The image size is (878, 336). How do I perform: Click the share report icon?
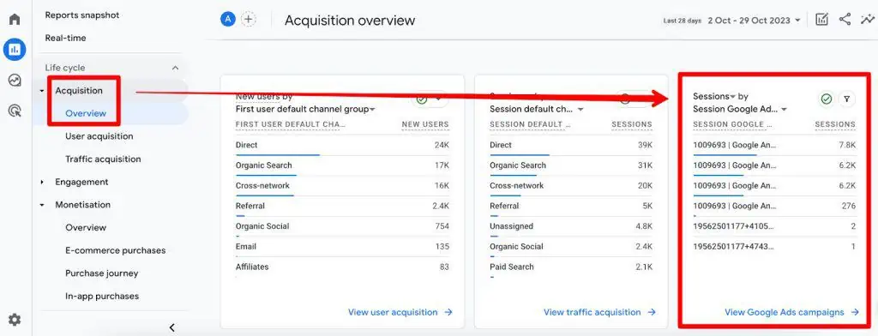845,20
